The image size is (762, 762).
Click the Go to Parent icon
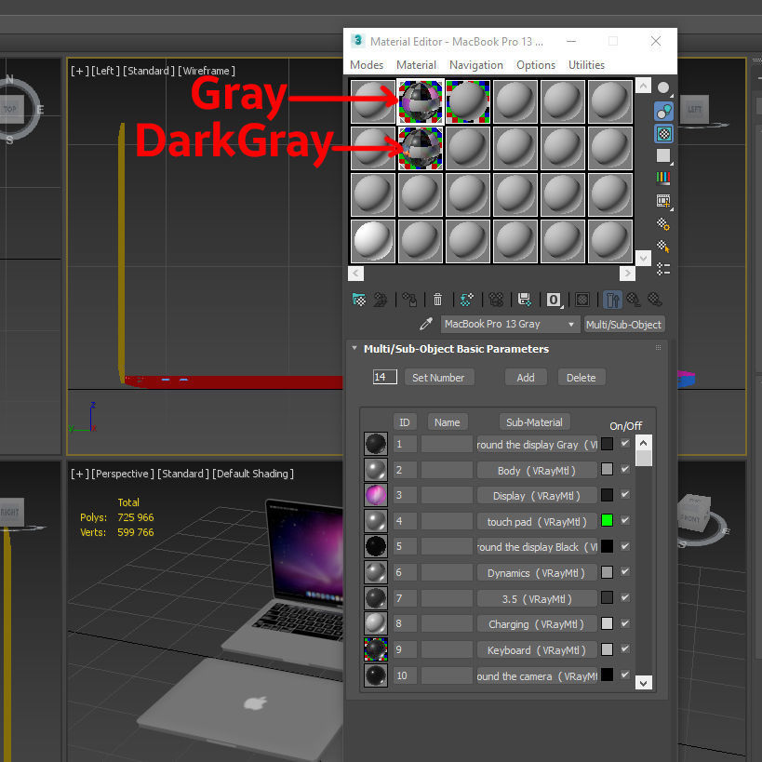click(x=634, y=300)
